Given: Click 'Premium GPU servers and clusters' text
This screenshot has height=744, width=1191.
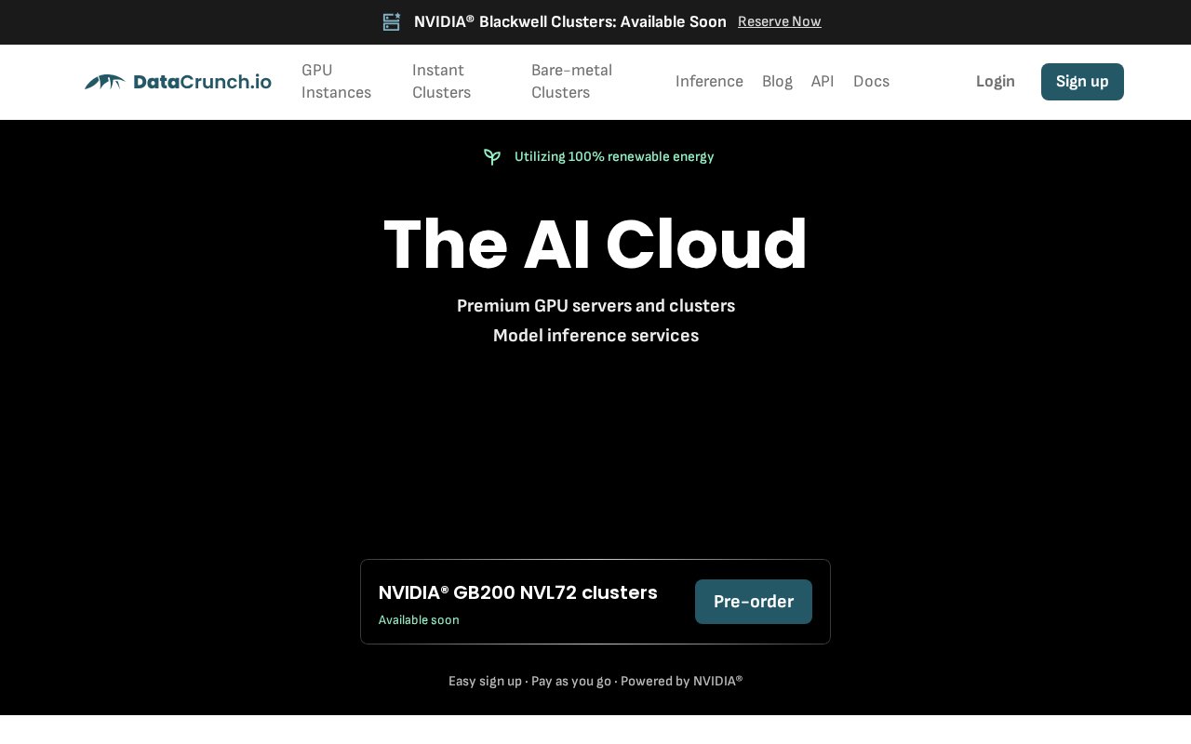Looking at the screenshot, I should click(x=595, y=306).
